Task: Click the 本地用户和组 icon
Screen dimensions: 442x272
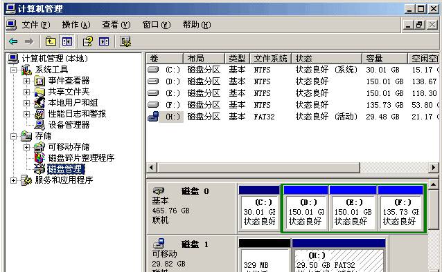Action: click(x=39, y=103)
